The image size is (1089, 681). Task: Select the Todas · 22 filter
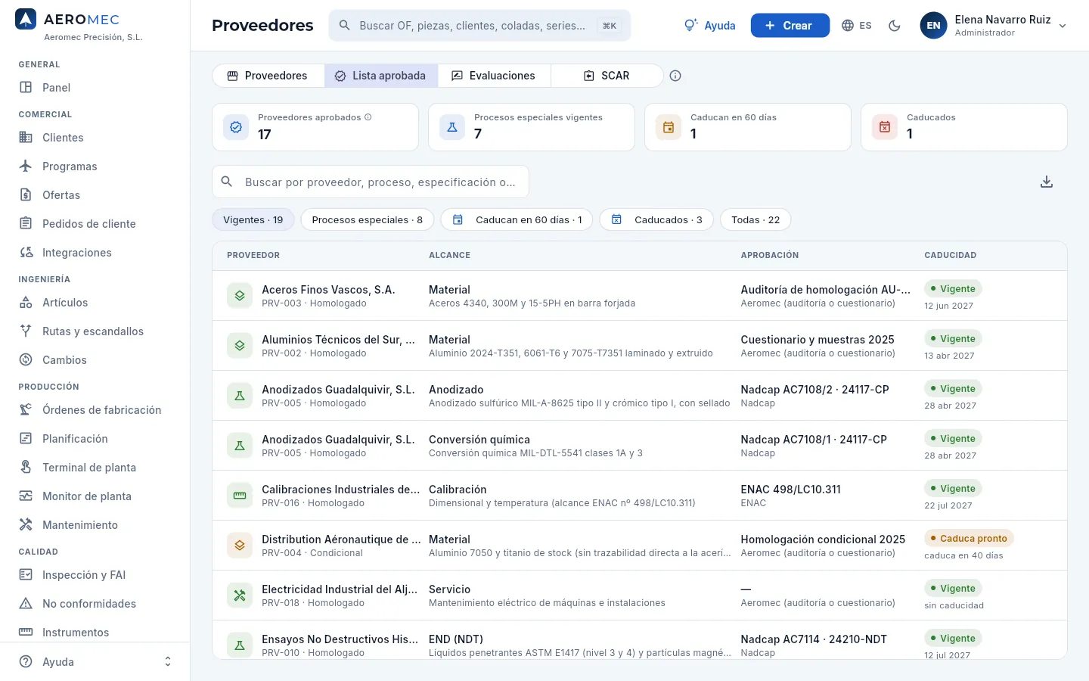point(755,220)
